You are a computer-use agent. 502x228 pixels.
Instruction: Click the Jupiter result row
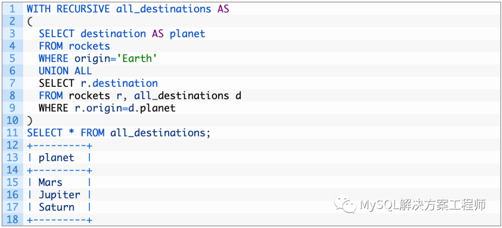tap(59, 195)
